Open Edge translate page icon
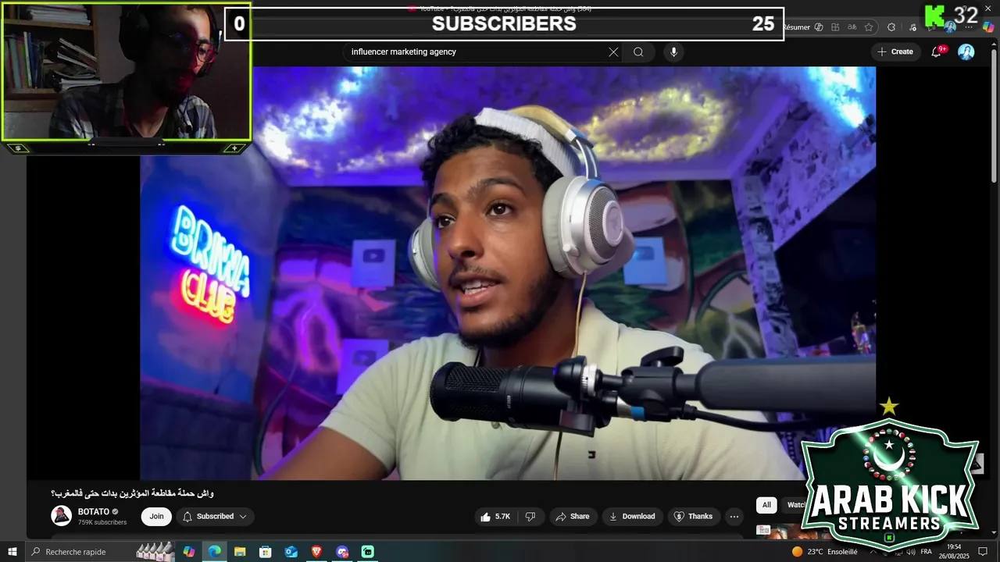 pyautogui.click(x=852, y=27)
